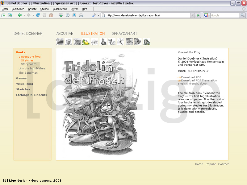Open the last green-gray character thumbnail

click(146, 42)
